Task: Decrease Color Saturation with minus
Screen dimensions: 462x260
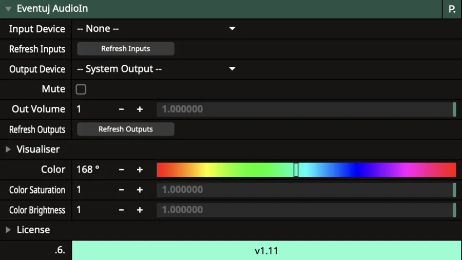Action: (x=121, y=190)
